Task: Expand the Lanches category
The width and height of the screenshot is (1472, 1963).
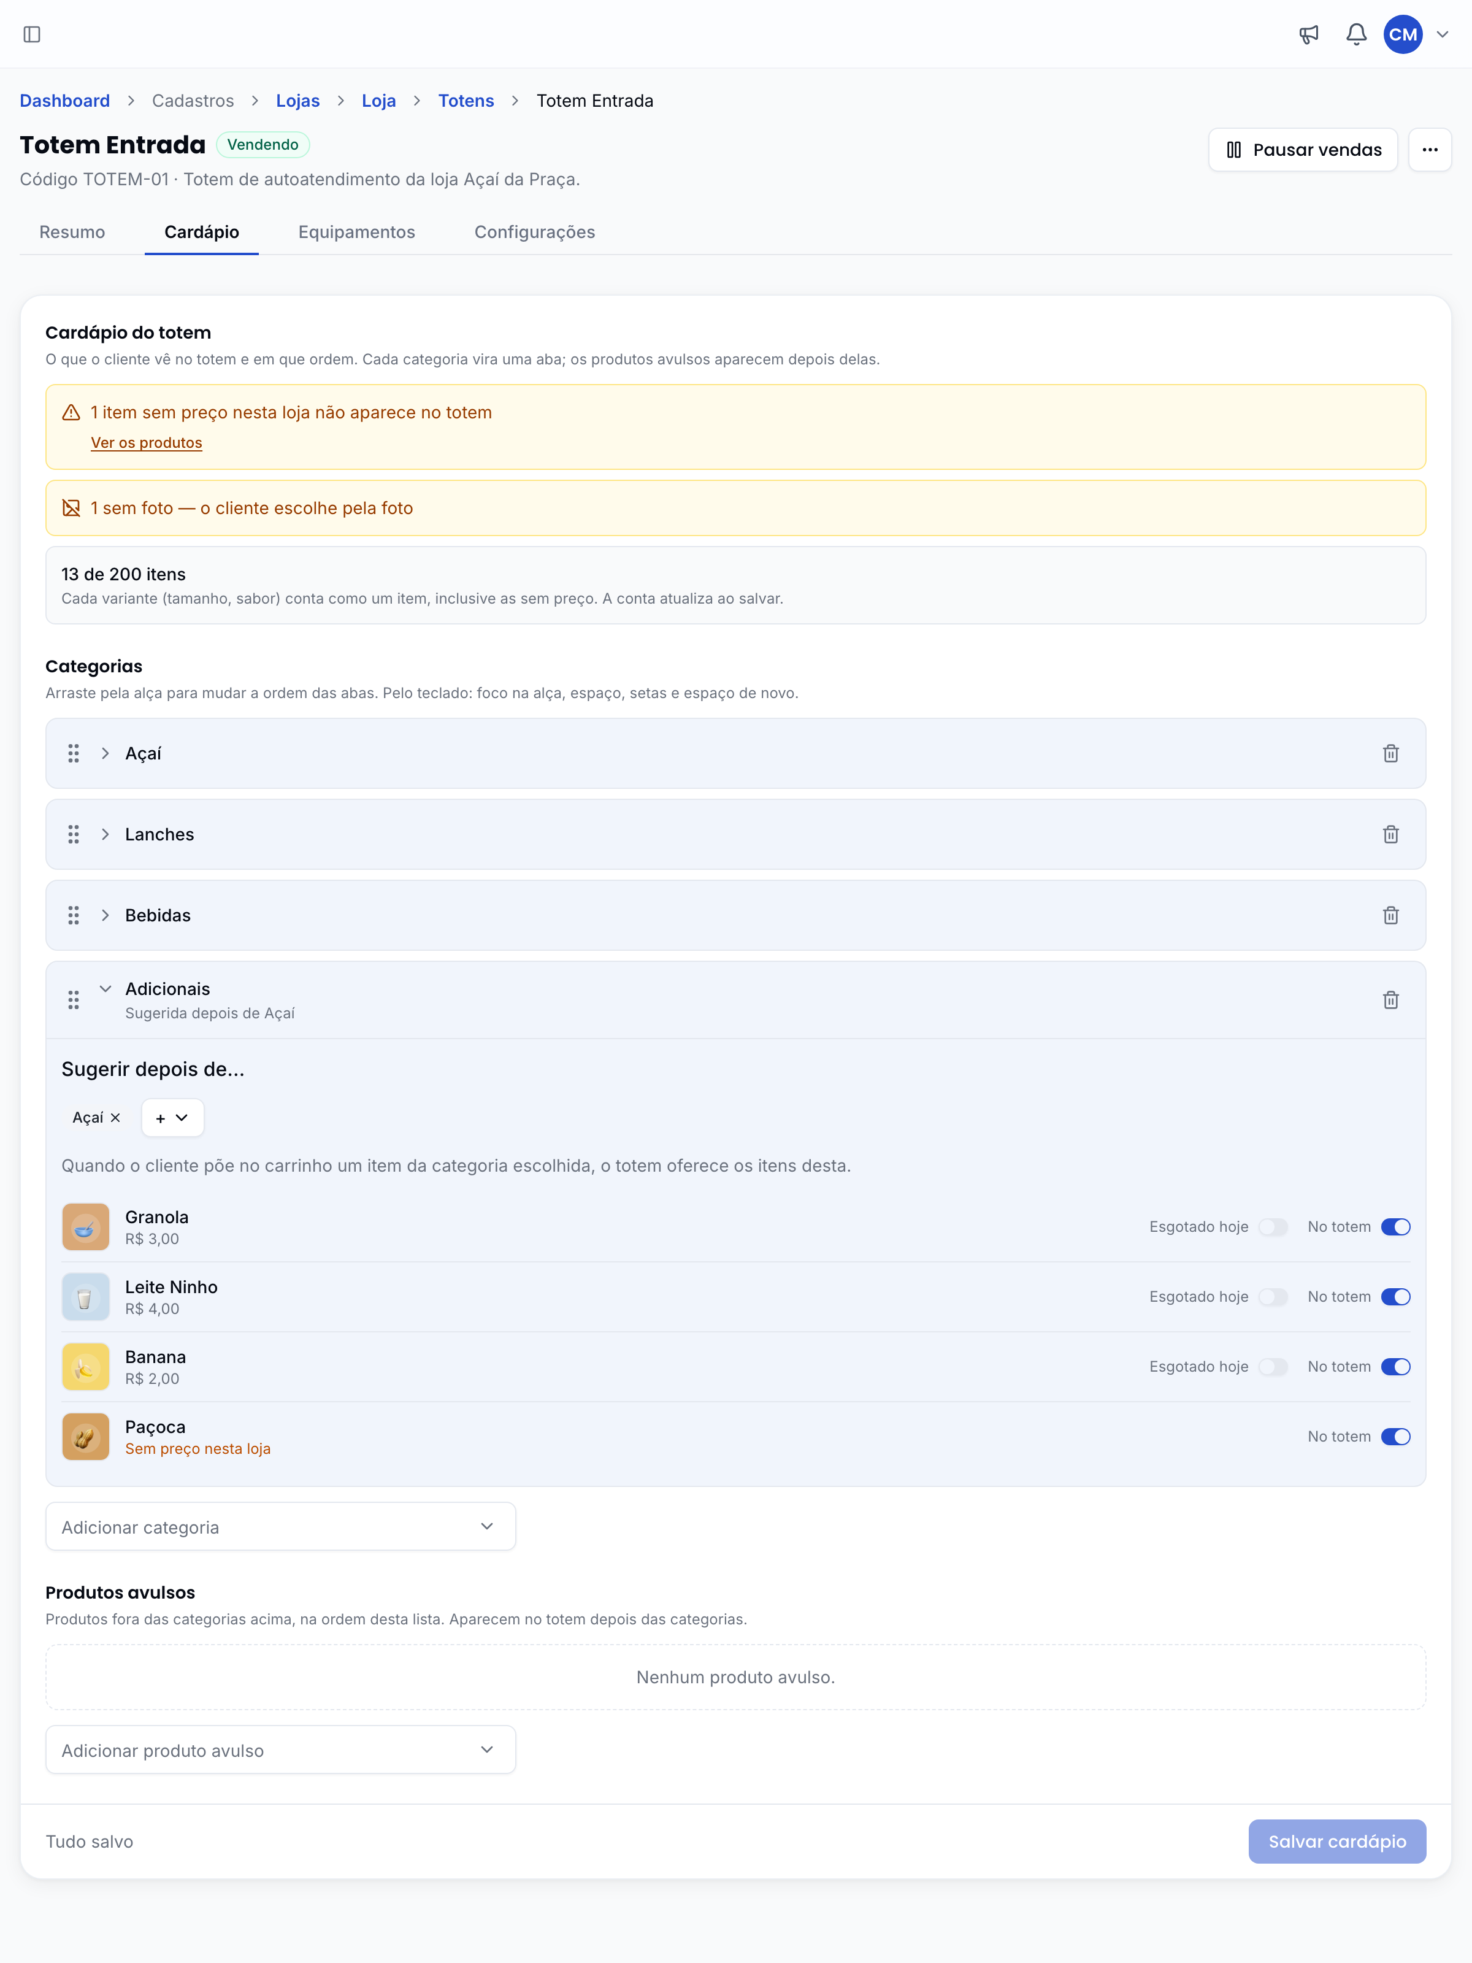Action: click(105, 834)
